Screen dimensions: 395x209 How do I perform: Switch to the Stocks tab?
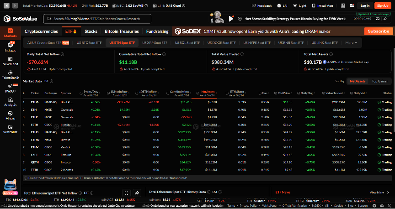(x=91, y=31)
